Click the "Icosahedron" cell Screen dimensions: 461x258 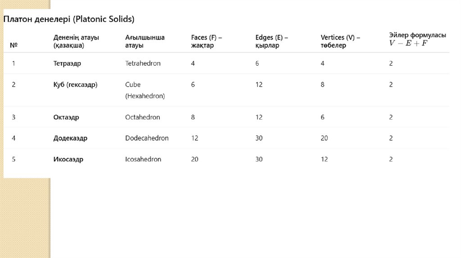point(143,159)
